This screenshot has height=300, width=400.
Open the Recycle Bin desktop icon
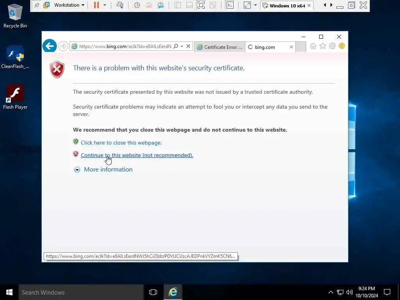(15, 16)
